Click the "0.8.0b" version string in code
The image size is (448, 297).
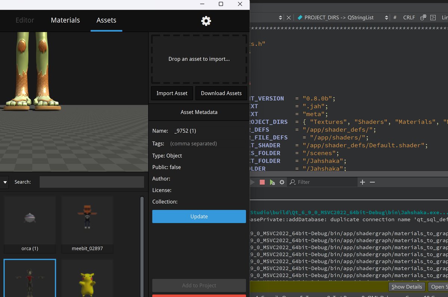pyautogui.click(x=318, y=99)
